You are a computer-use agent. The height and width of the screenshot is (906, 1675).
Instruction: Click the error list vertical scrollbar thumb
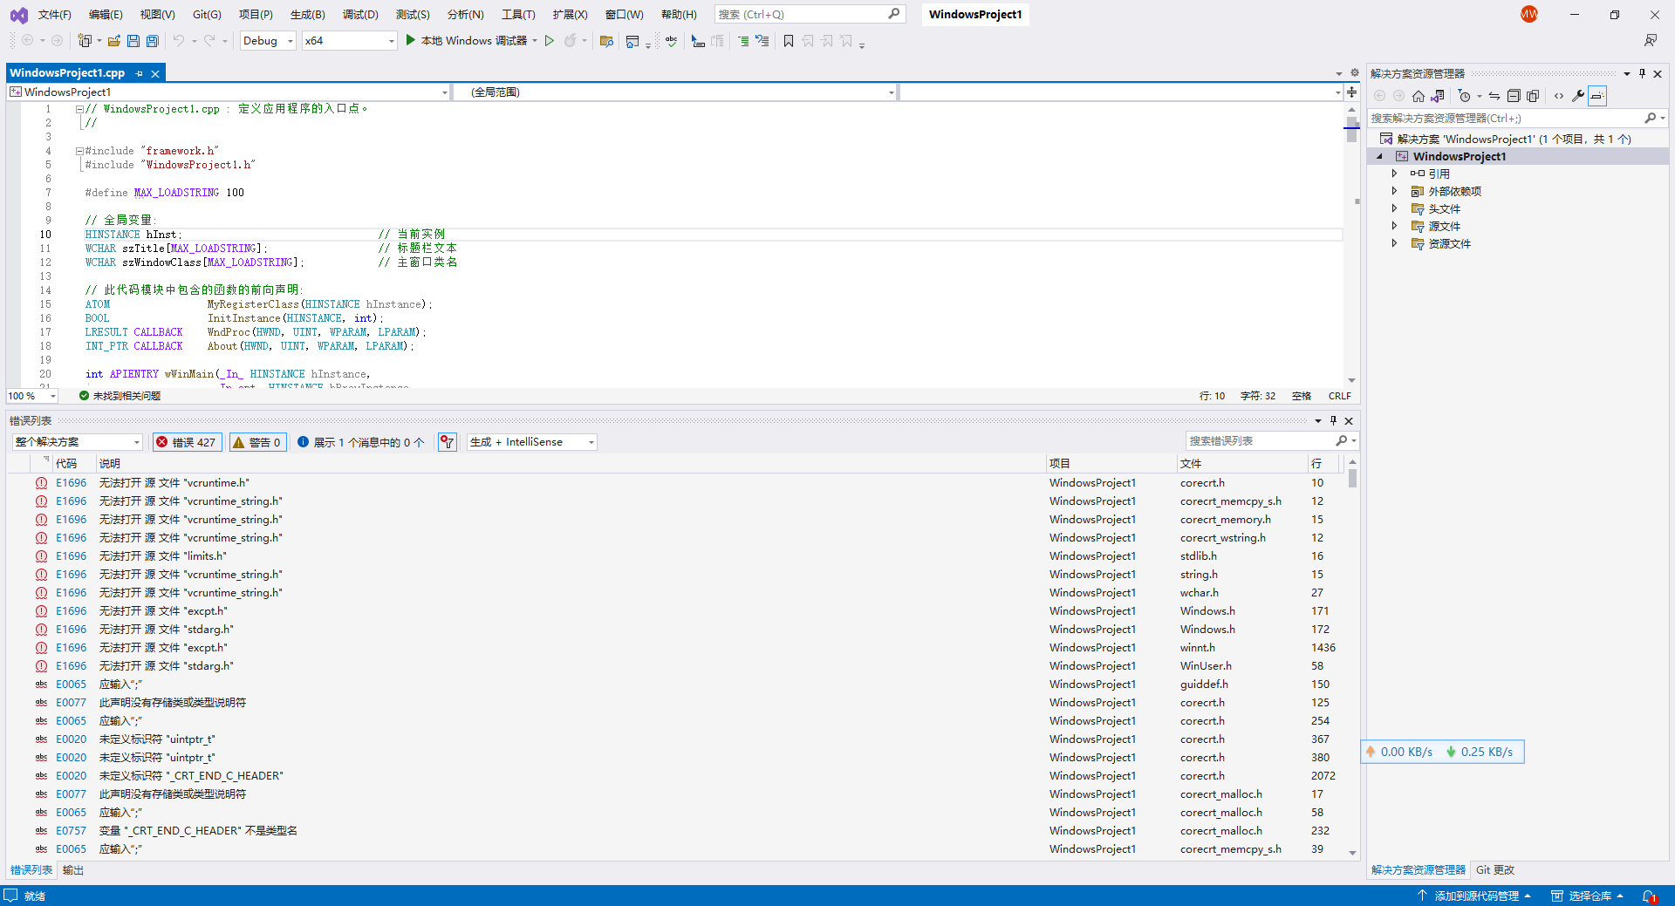tap(1352, 479)
